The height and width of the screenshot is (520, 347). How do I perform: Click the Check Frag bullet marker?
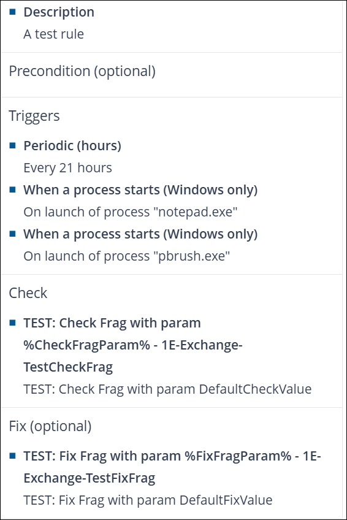tap(13, 323)
